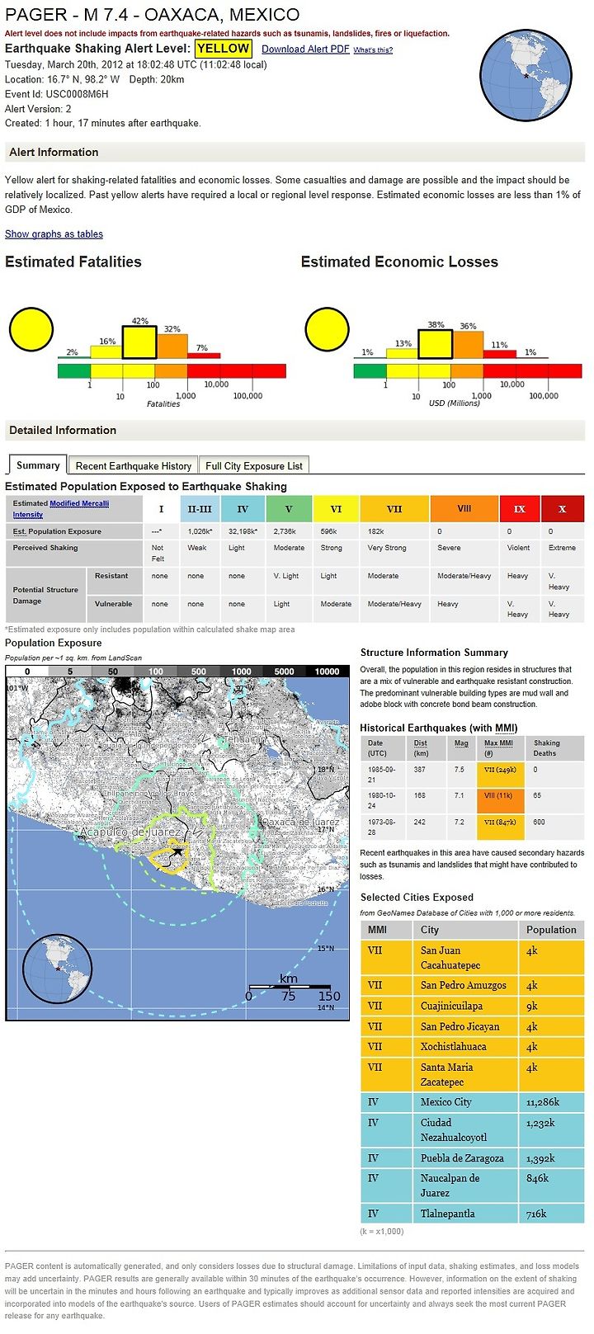The width and height of the screenshot is (594, 1334).
Task: Select the Mexico City row
Action: pos(473,1102)
